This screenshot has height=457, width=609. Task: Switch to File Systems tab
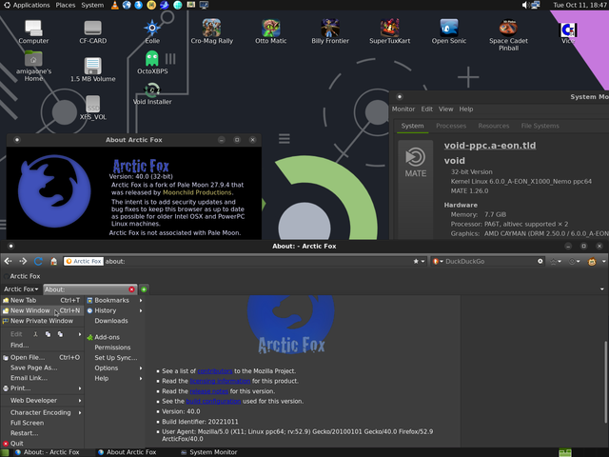[540, 126]
